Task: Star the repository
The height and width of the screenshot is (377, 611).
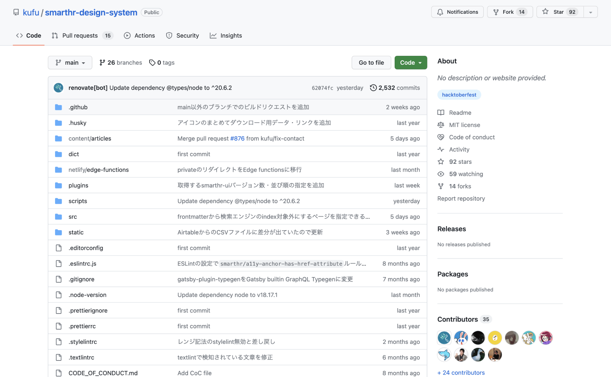Action: (x=560, y=12)
